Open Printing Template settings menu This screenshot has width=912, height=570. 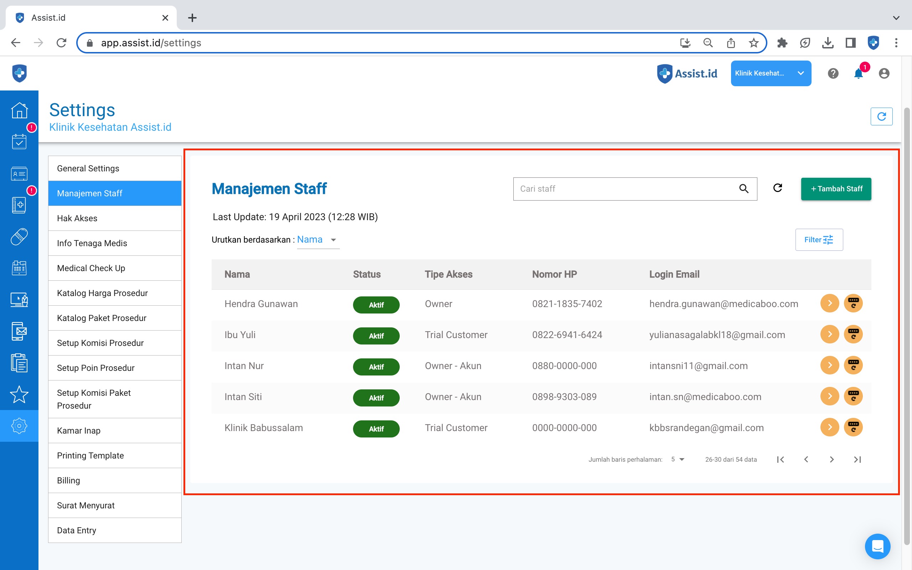(115, 455)
